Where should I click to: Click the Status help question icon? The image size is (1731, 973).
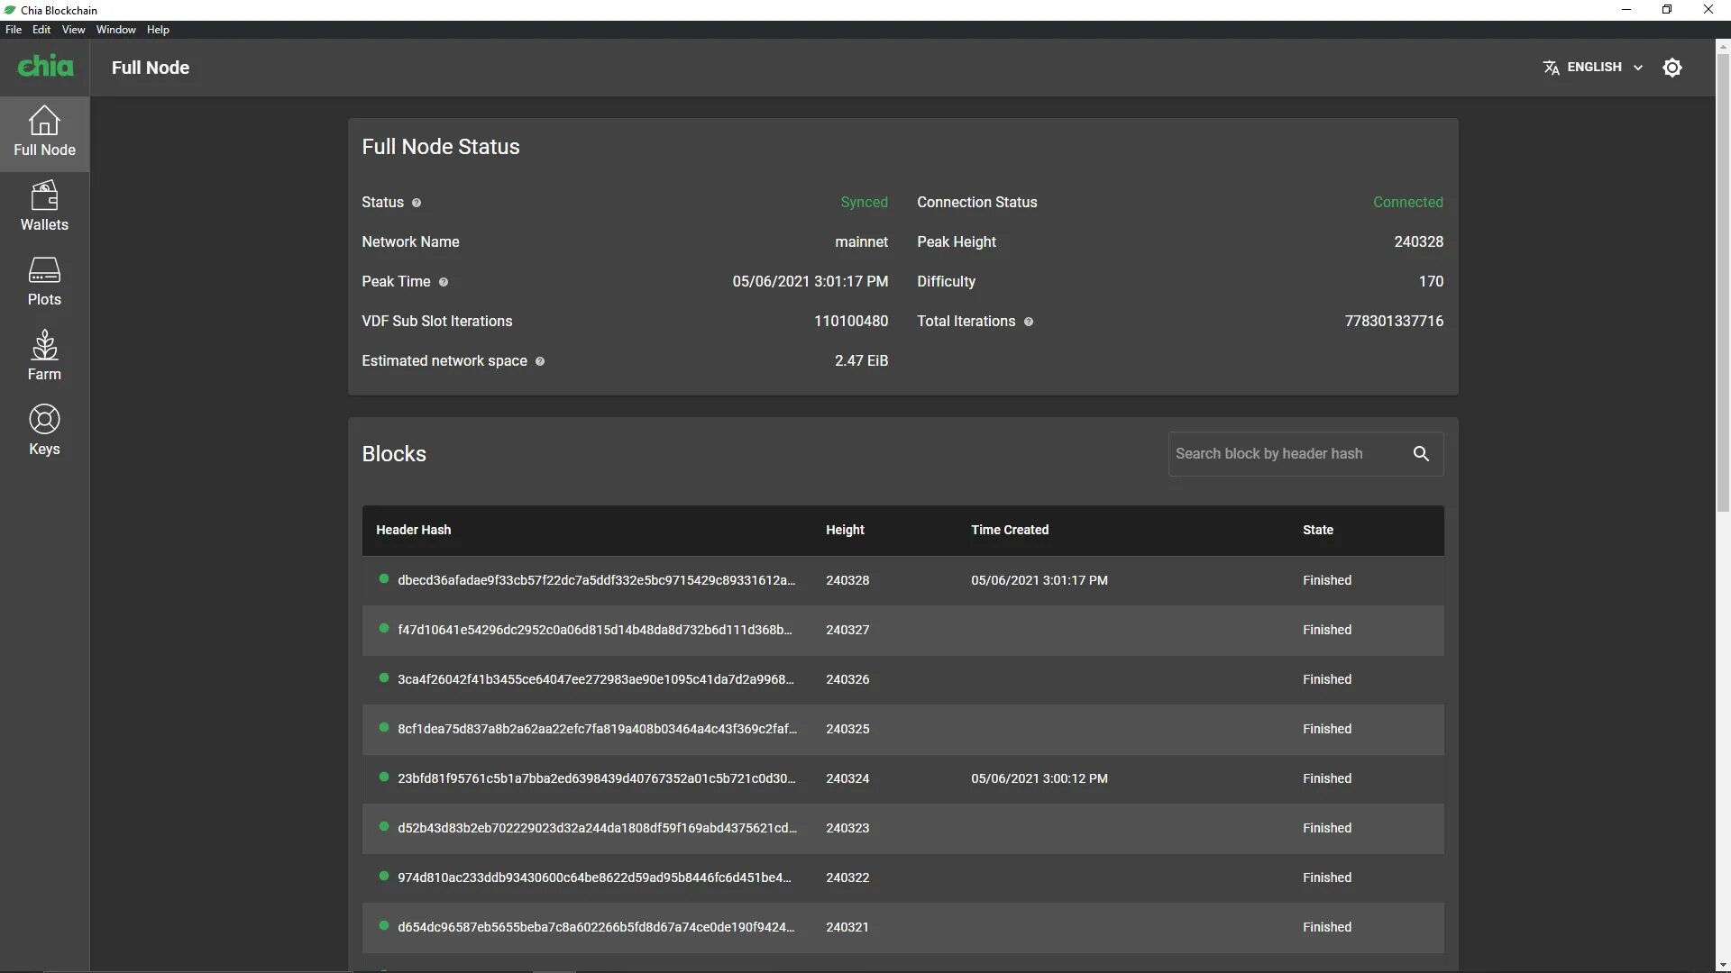tap(417, 203)
